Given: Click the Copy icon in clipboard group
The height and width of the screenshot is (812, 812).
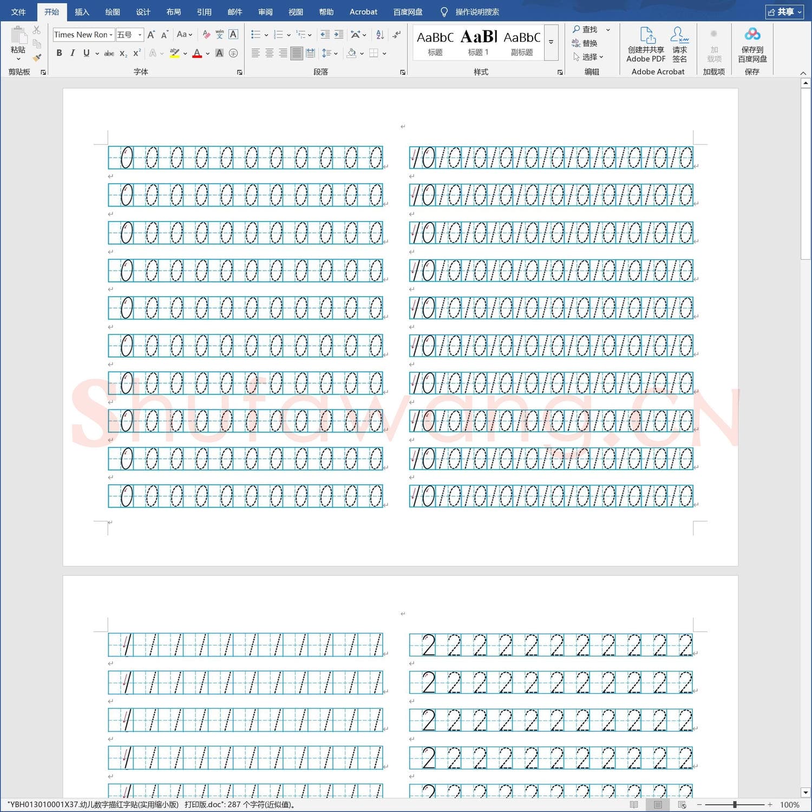Looking at the screenshot, I should click(37, 44).
